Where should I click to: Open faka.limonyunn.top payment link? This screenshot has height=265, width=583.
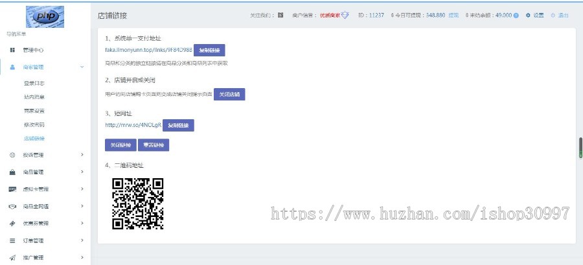(149, 50)
